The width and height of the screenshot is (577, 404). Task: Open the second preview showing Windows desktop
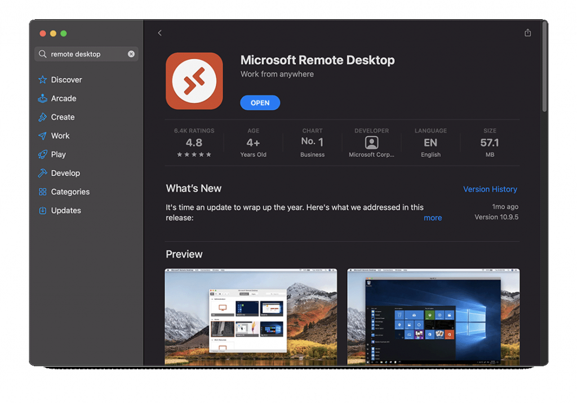[x=433, y=317]
